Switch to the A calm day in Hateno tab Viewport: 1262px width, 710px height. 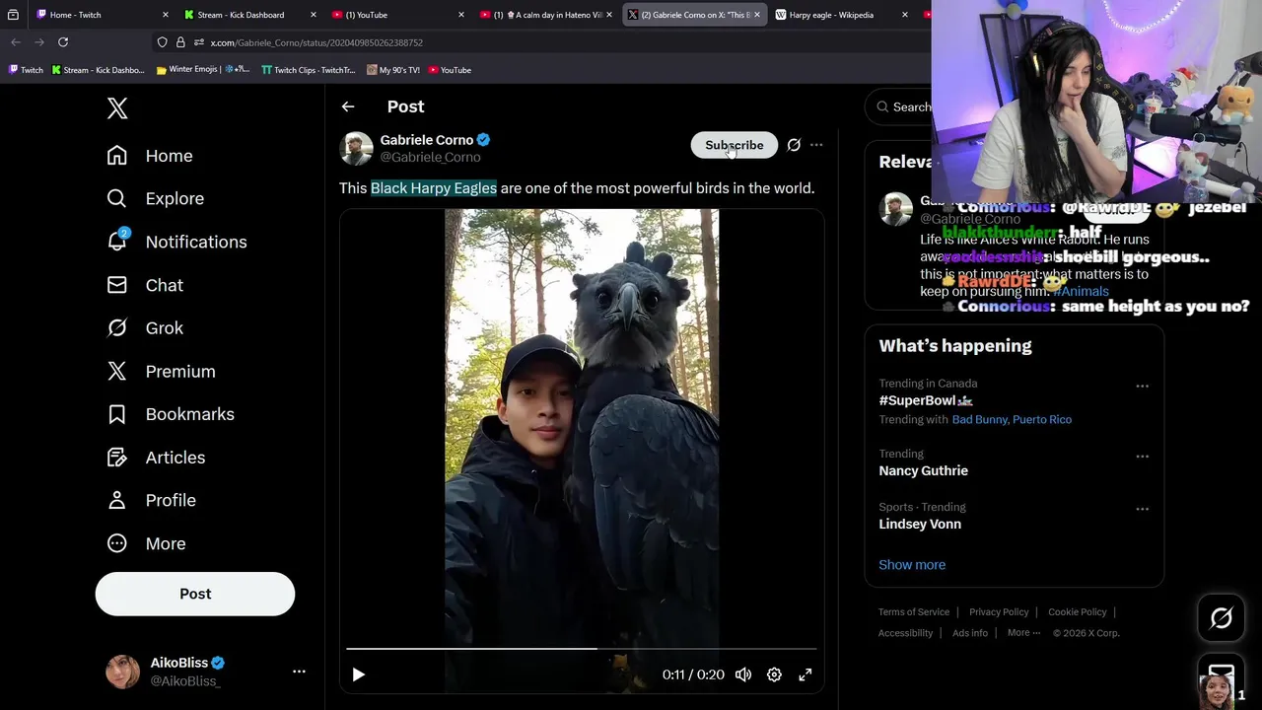coord(546,15)
